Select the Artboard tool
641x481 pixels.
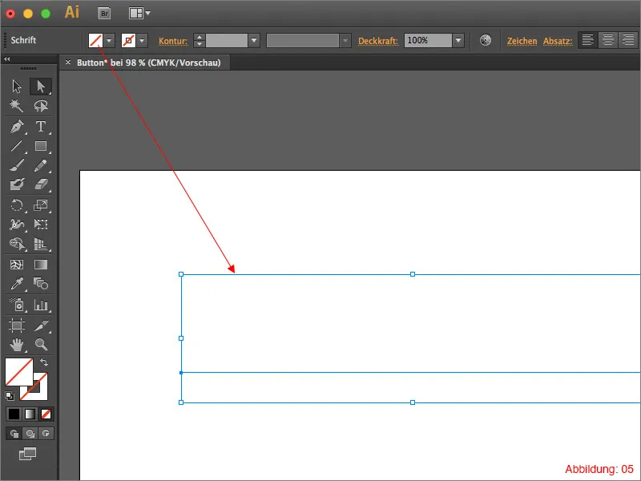coord(17,325)
